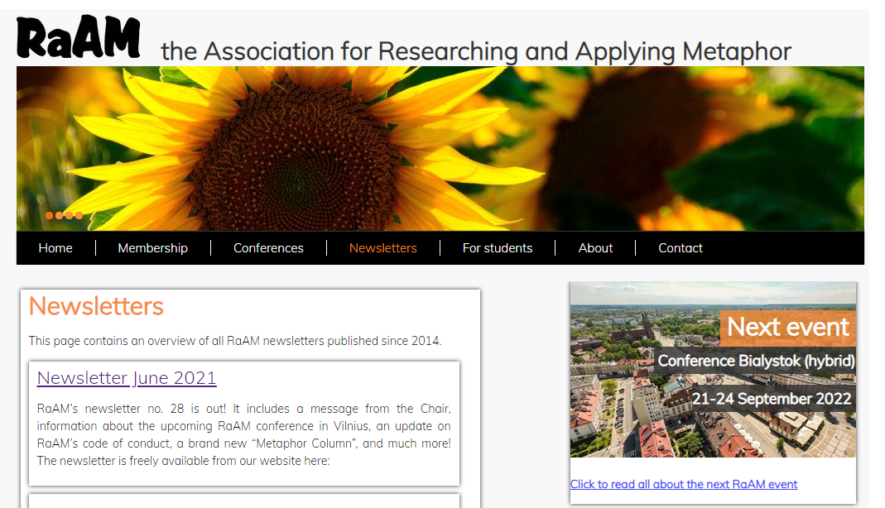Click the newsletter no. 28 description paragraph
This screenshot has width=885, height=508.
pyautogui.click(x=244, y=434)
